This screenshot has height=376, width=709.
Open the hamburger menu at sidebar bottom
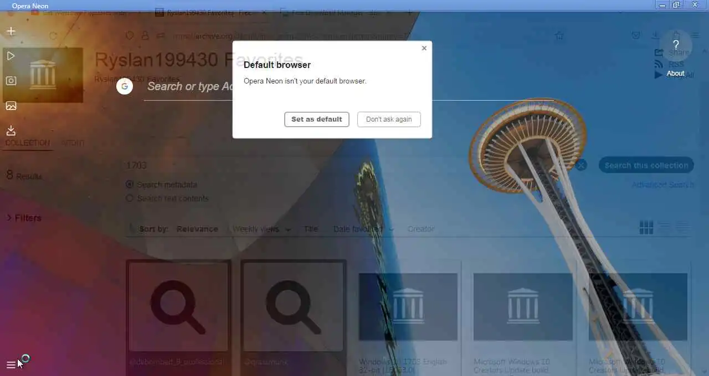point(11,365)
